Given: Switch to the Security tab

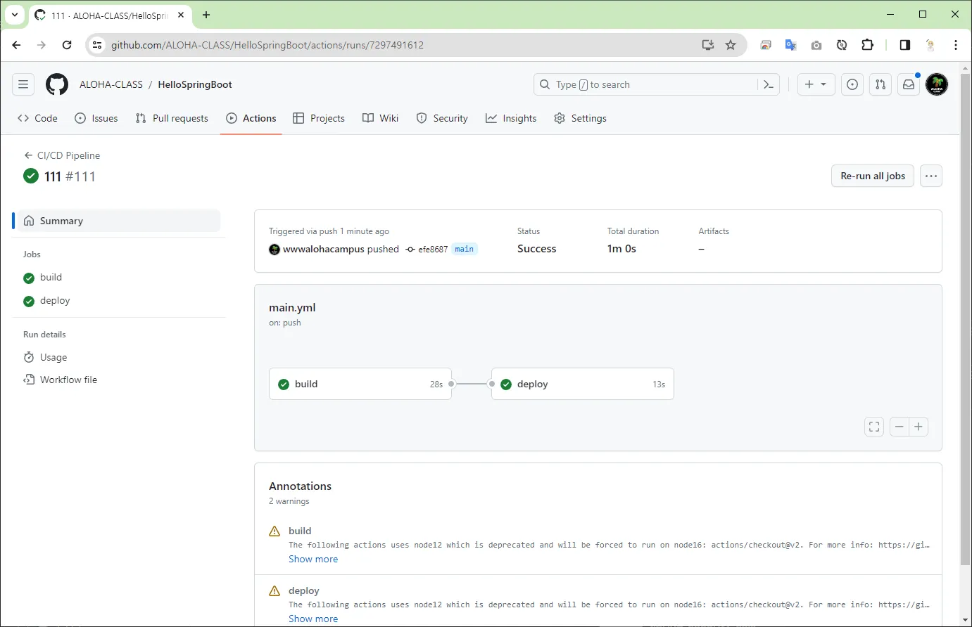Looking at the screenshot, I should point(442,118).
